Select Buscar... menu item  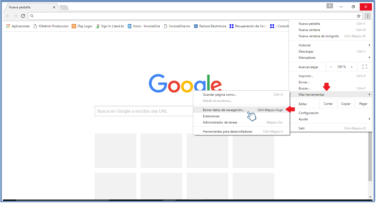(331, 88)
